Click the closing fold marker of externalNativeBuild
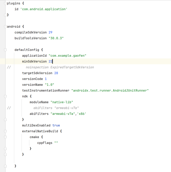This screenshot has height=172, width=171. pos(5,154)
